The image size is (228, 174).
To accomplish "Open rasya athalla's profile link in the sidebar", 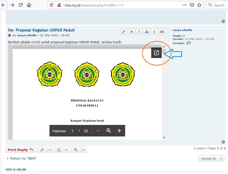I will [182, 30].
